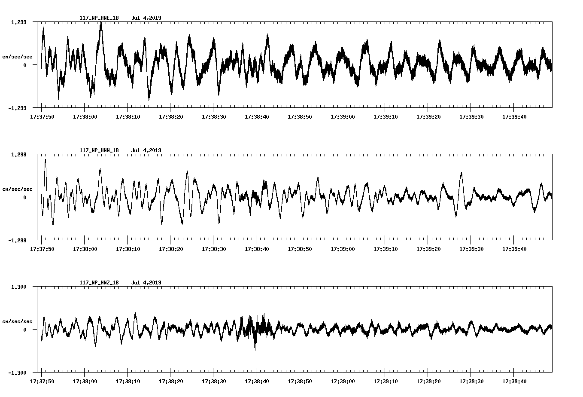Click the zero axis label of HNE plot

click(24, 65)
